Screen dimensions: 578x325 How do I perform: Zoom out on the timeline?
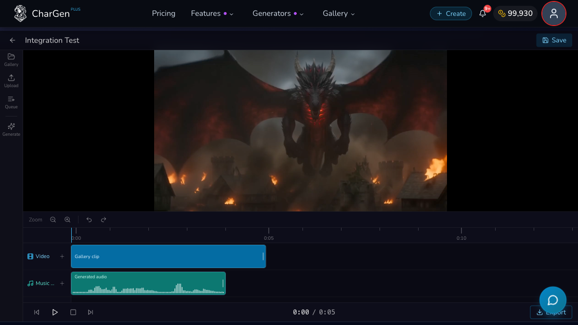[53, 220]
